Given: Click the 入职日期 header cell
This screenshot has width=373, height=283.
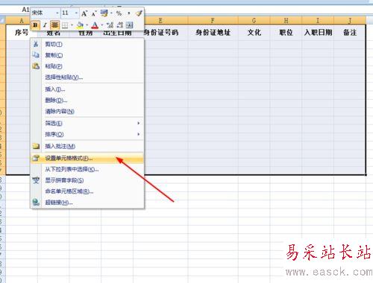Looking at the screenshot, I should point(318,32).
